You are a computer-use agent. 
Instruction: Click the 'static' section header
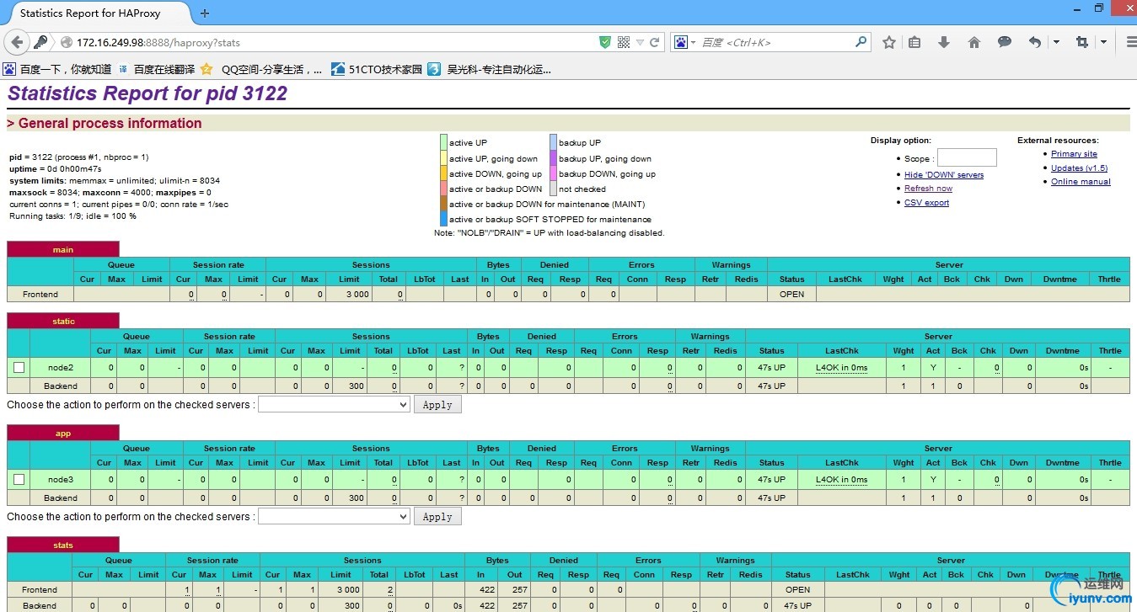(x=63, y=321)
